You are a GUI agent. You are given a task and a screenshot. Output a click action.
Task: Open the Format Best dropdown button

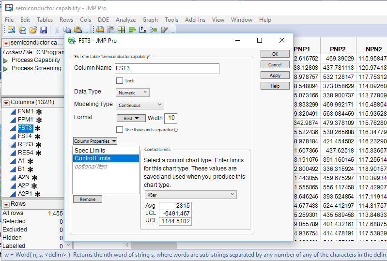click(x=131, y=118)
